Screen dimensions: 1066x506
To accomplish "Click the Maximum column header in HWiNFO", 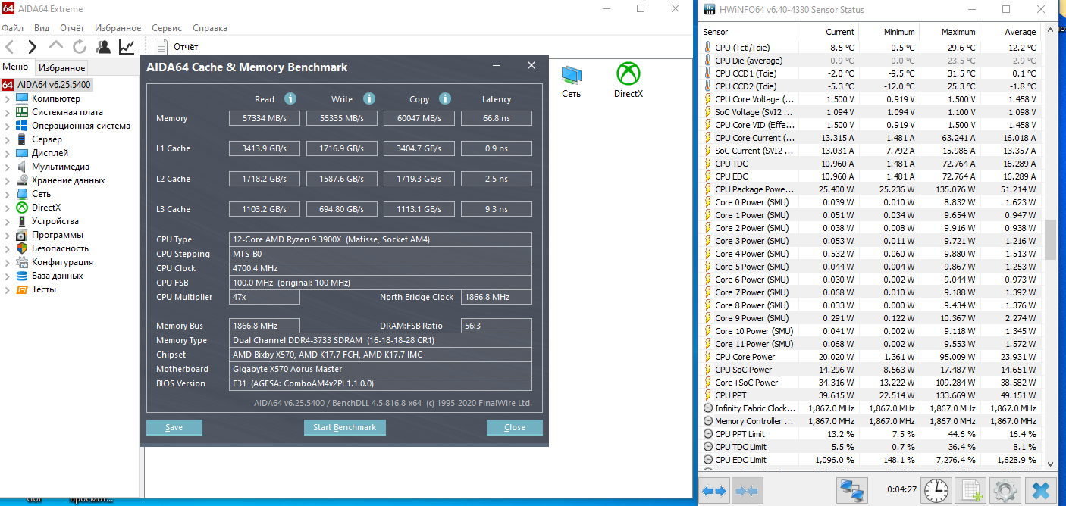I will click(x=948, y=32).
